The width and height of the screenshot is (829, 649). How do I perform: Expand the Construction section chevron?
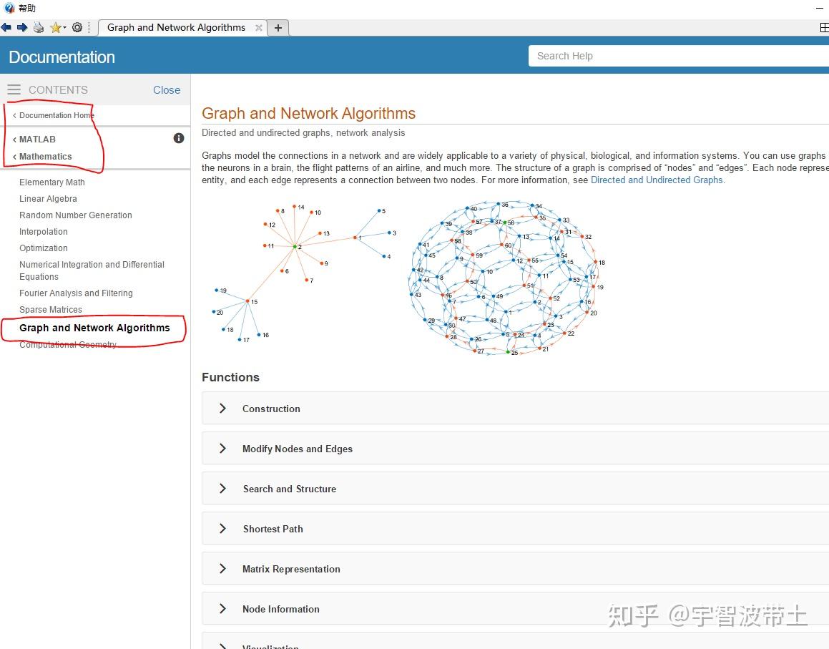tap(222, 409)
